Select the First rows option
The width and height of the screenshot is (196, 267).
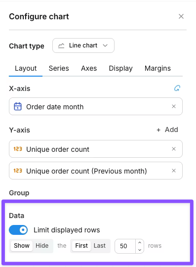pyautogui.click(x=81, y=246)
